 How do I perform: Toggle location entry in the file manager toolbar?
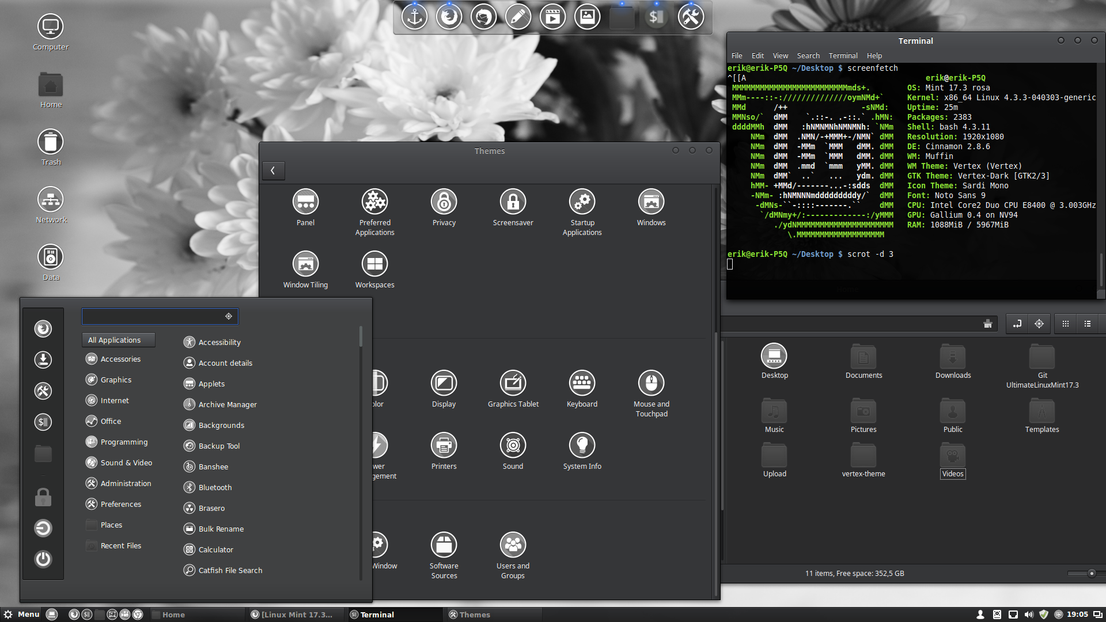pos(1017,324)
